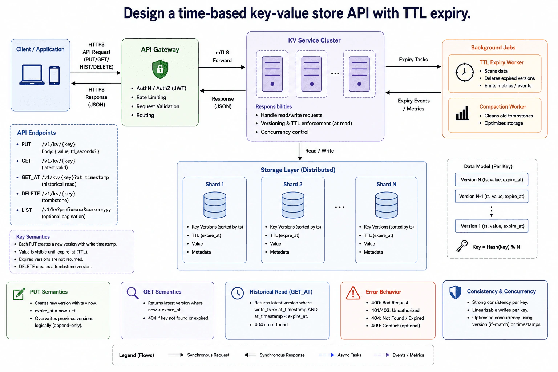The height and width of the screenshot is (372, 558).
Task: Click the bar chart icon beside Compaction Worker
Action: tap(462, 113)
